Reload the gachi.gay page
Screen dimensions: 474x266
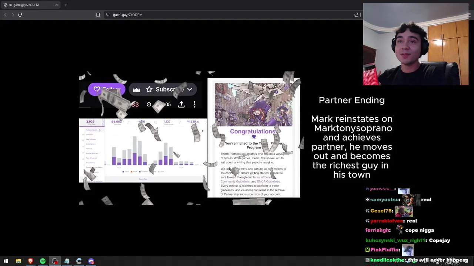coord(20,15)
